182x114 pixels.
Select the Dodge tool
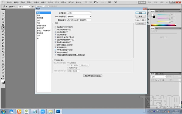pos(3,52)
